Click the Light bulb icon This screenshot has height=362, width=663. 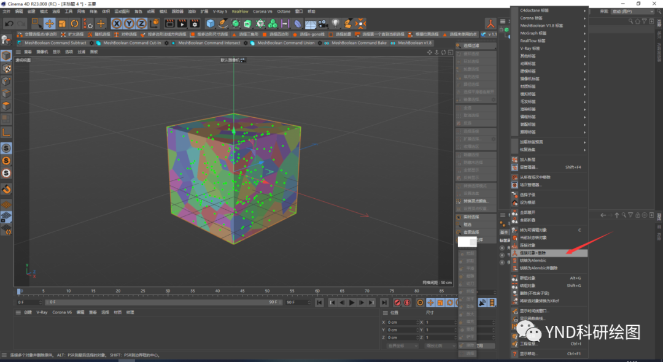point(335,24)
